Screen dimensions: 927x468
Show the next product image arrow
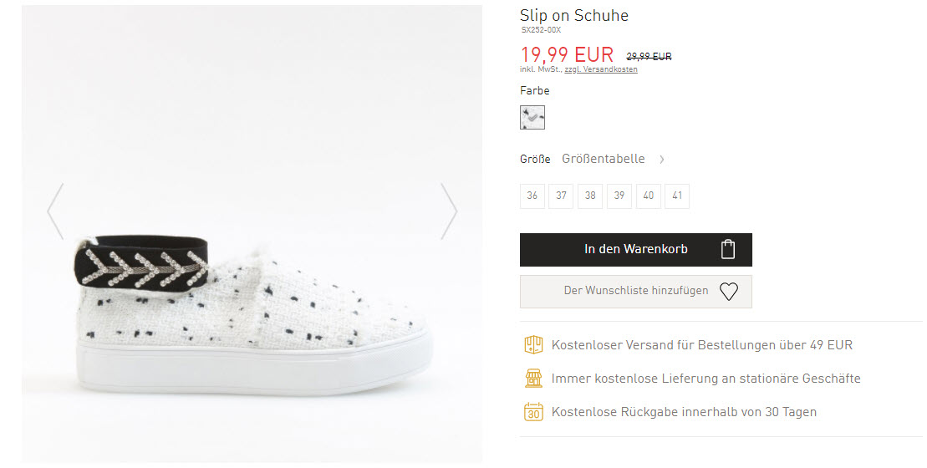click(x=450, y=211)
